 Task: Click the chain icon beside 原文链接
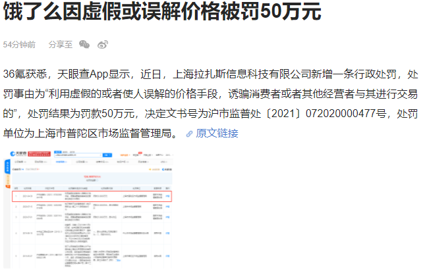coord(189,134)
